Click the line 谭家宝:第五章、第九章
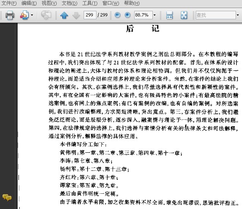 point(89,185)
